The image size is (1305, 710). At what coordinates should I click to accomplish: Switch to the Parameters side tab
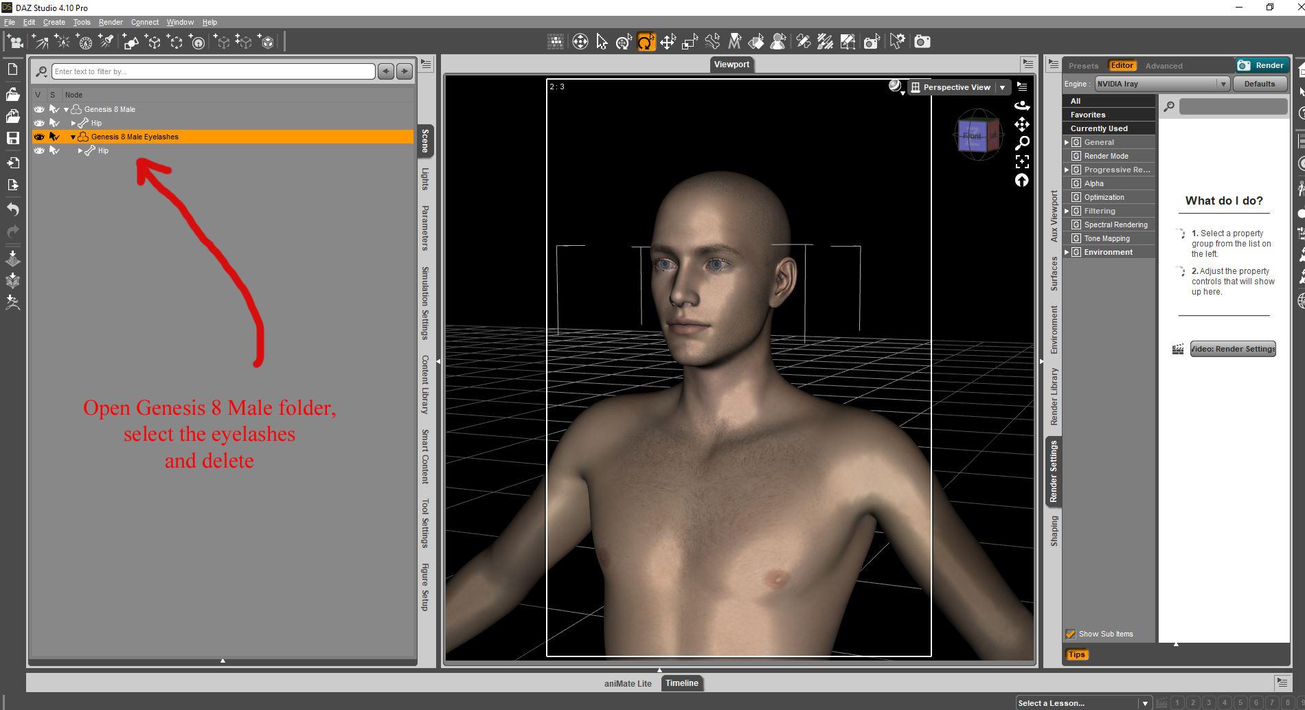pos(425,228)
